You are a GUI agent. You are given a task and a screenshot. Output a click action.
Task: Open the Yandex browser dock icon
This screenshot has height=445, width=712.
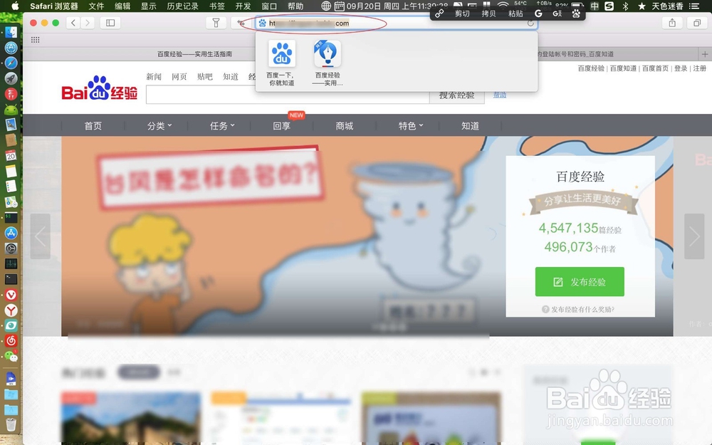tap(11, 310)
